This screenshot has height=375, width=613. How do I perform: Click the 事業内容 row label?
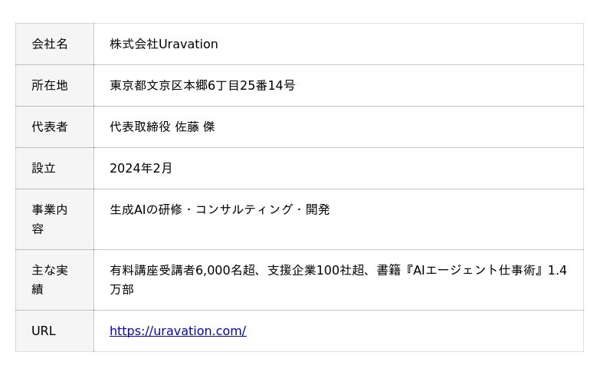tap(50, 219)
